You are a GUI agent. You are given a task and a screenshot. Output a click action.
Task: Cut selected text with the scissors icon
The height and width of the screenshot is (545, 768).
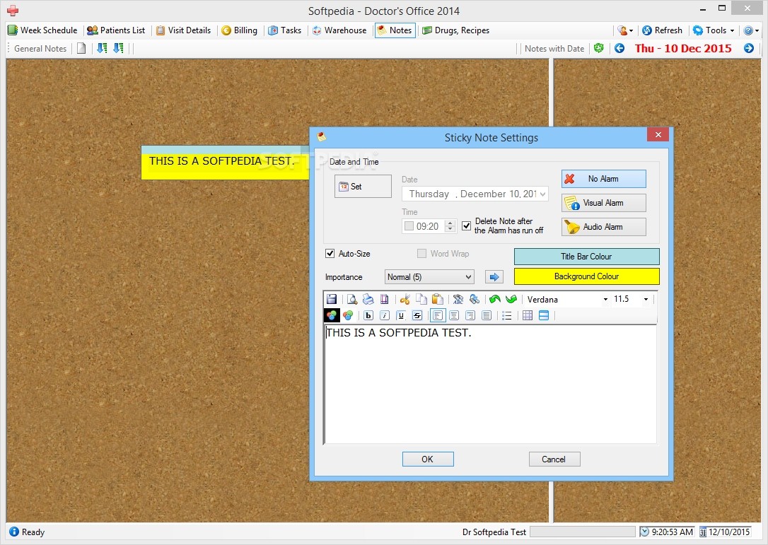click(405, 299)
